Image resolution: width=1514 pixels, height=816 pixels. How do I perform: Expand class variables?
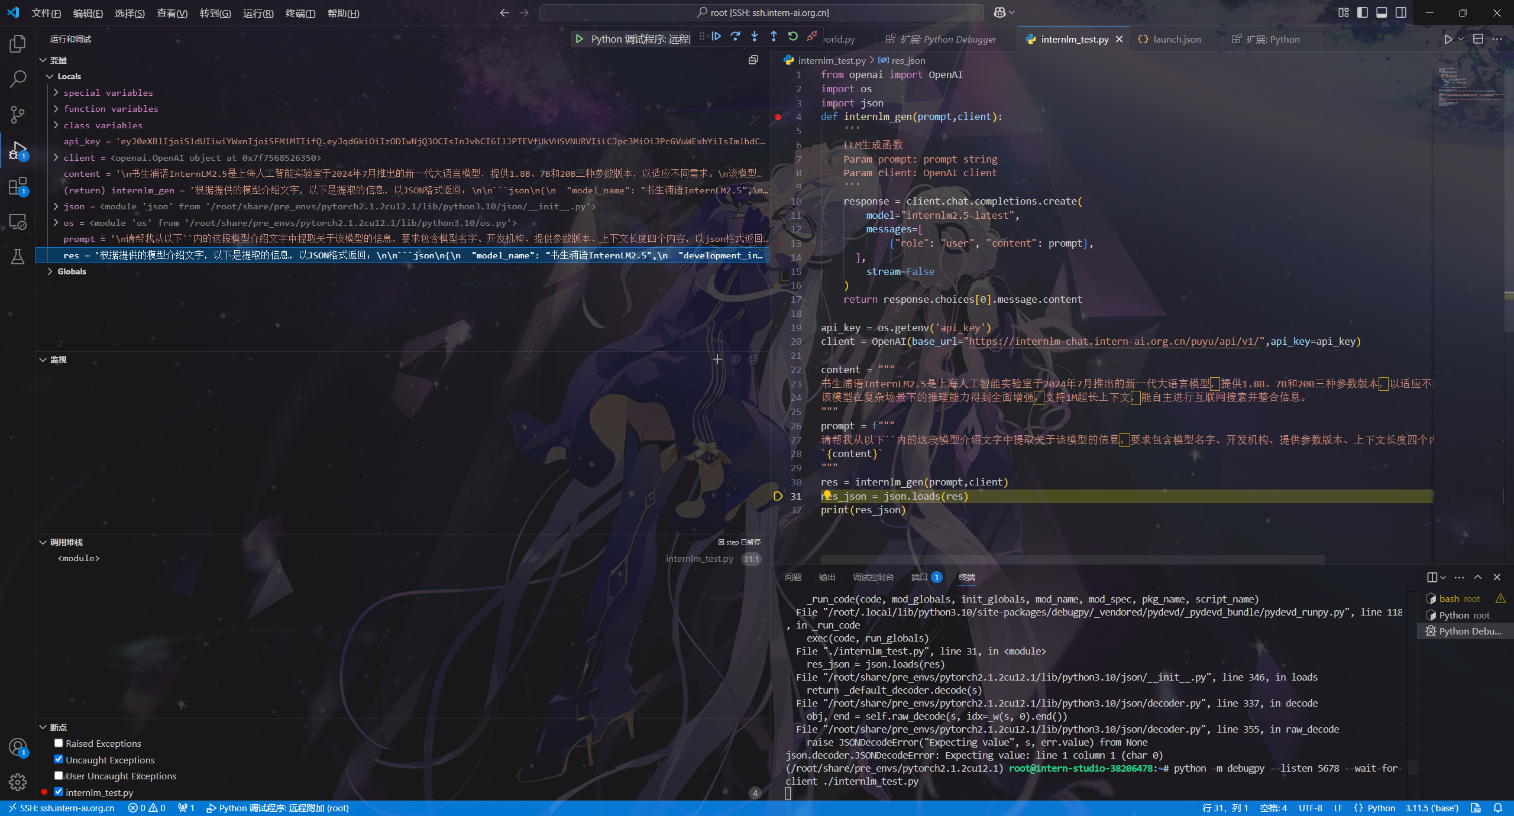point(56,125)
